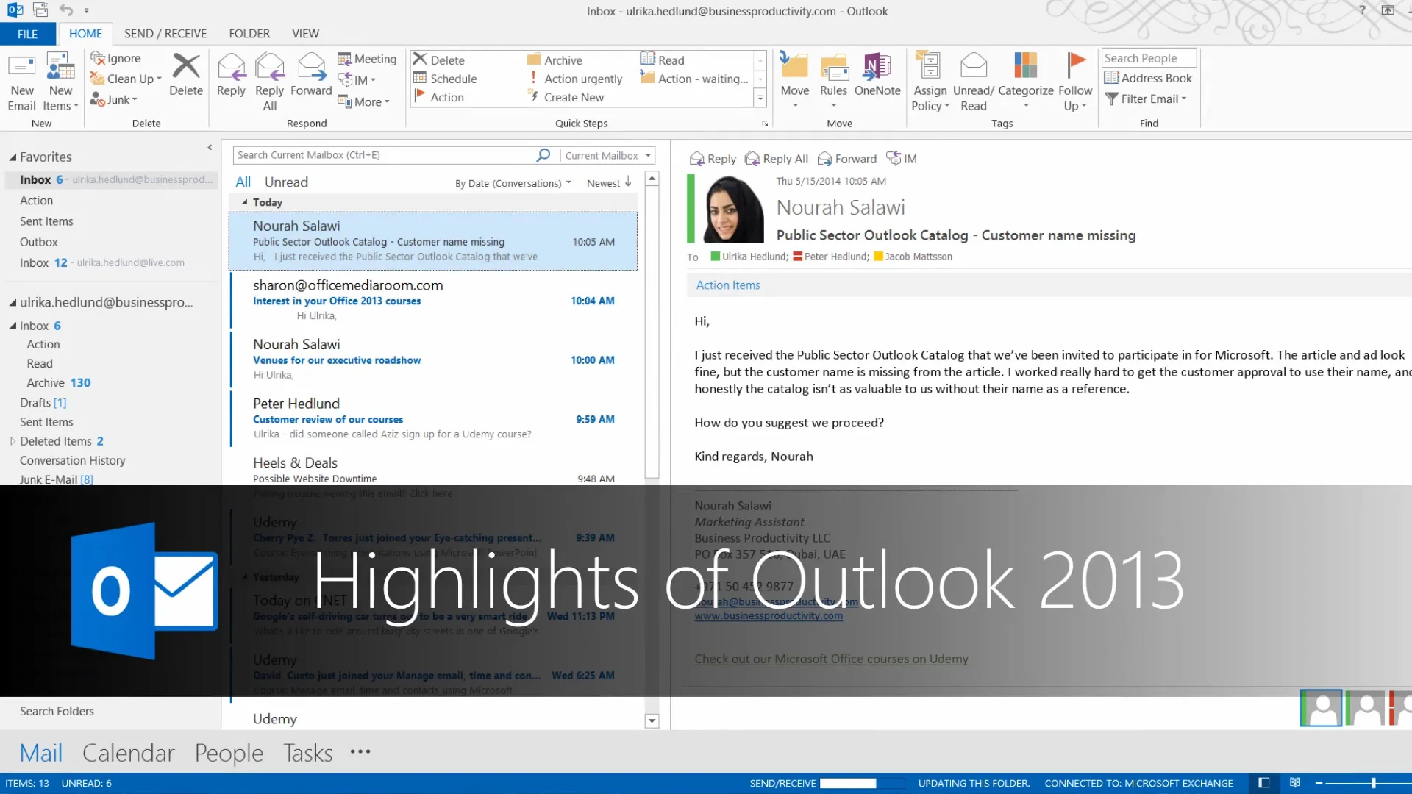Screen dimensions: 1412x794
Task: Switch to Reading view in status bar
Action: coord(1295,783)
